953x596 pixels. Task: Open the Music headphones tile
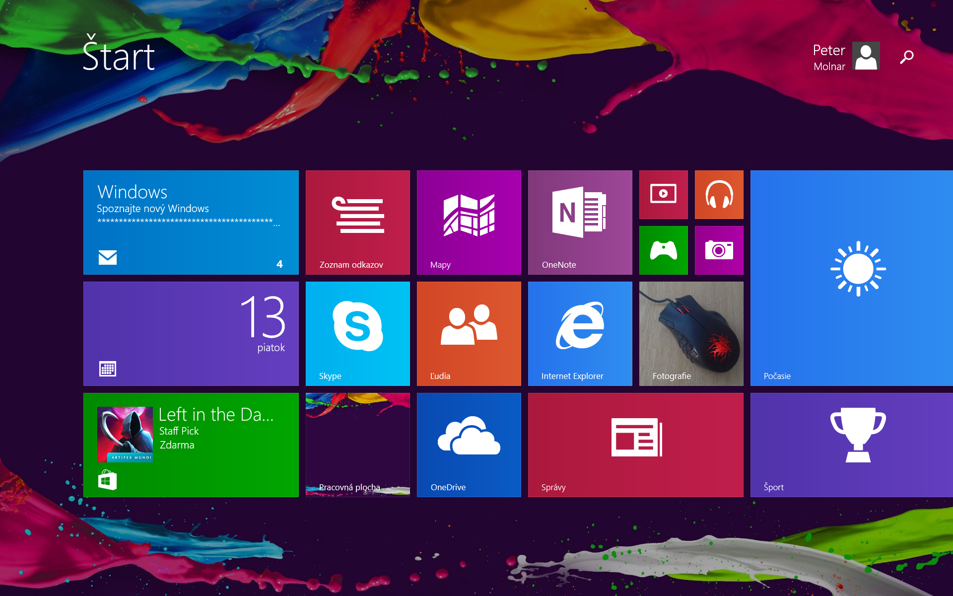pos(719,195)
